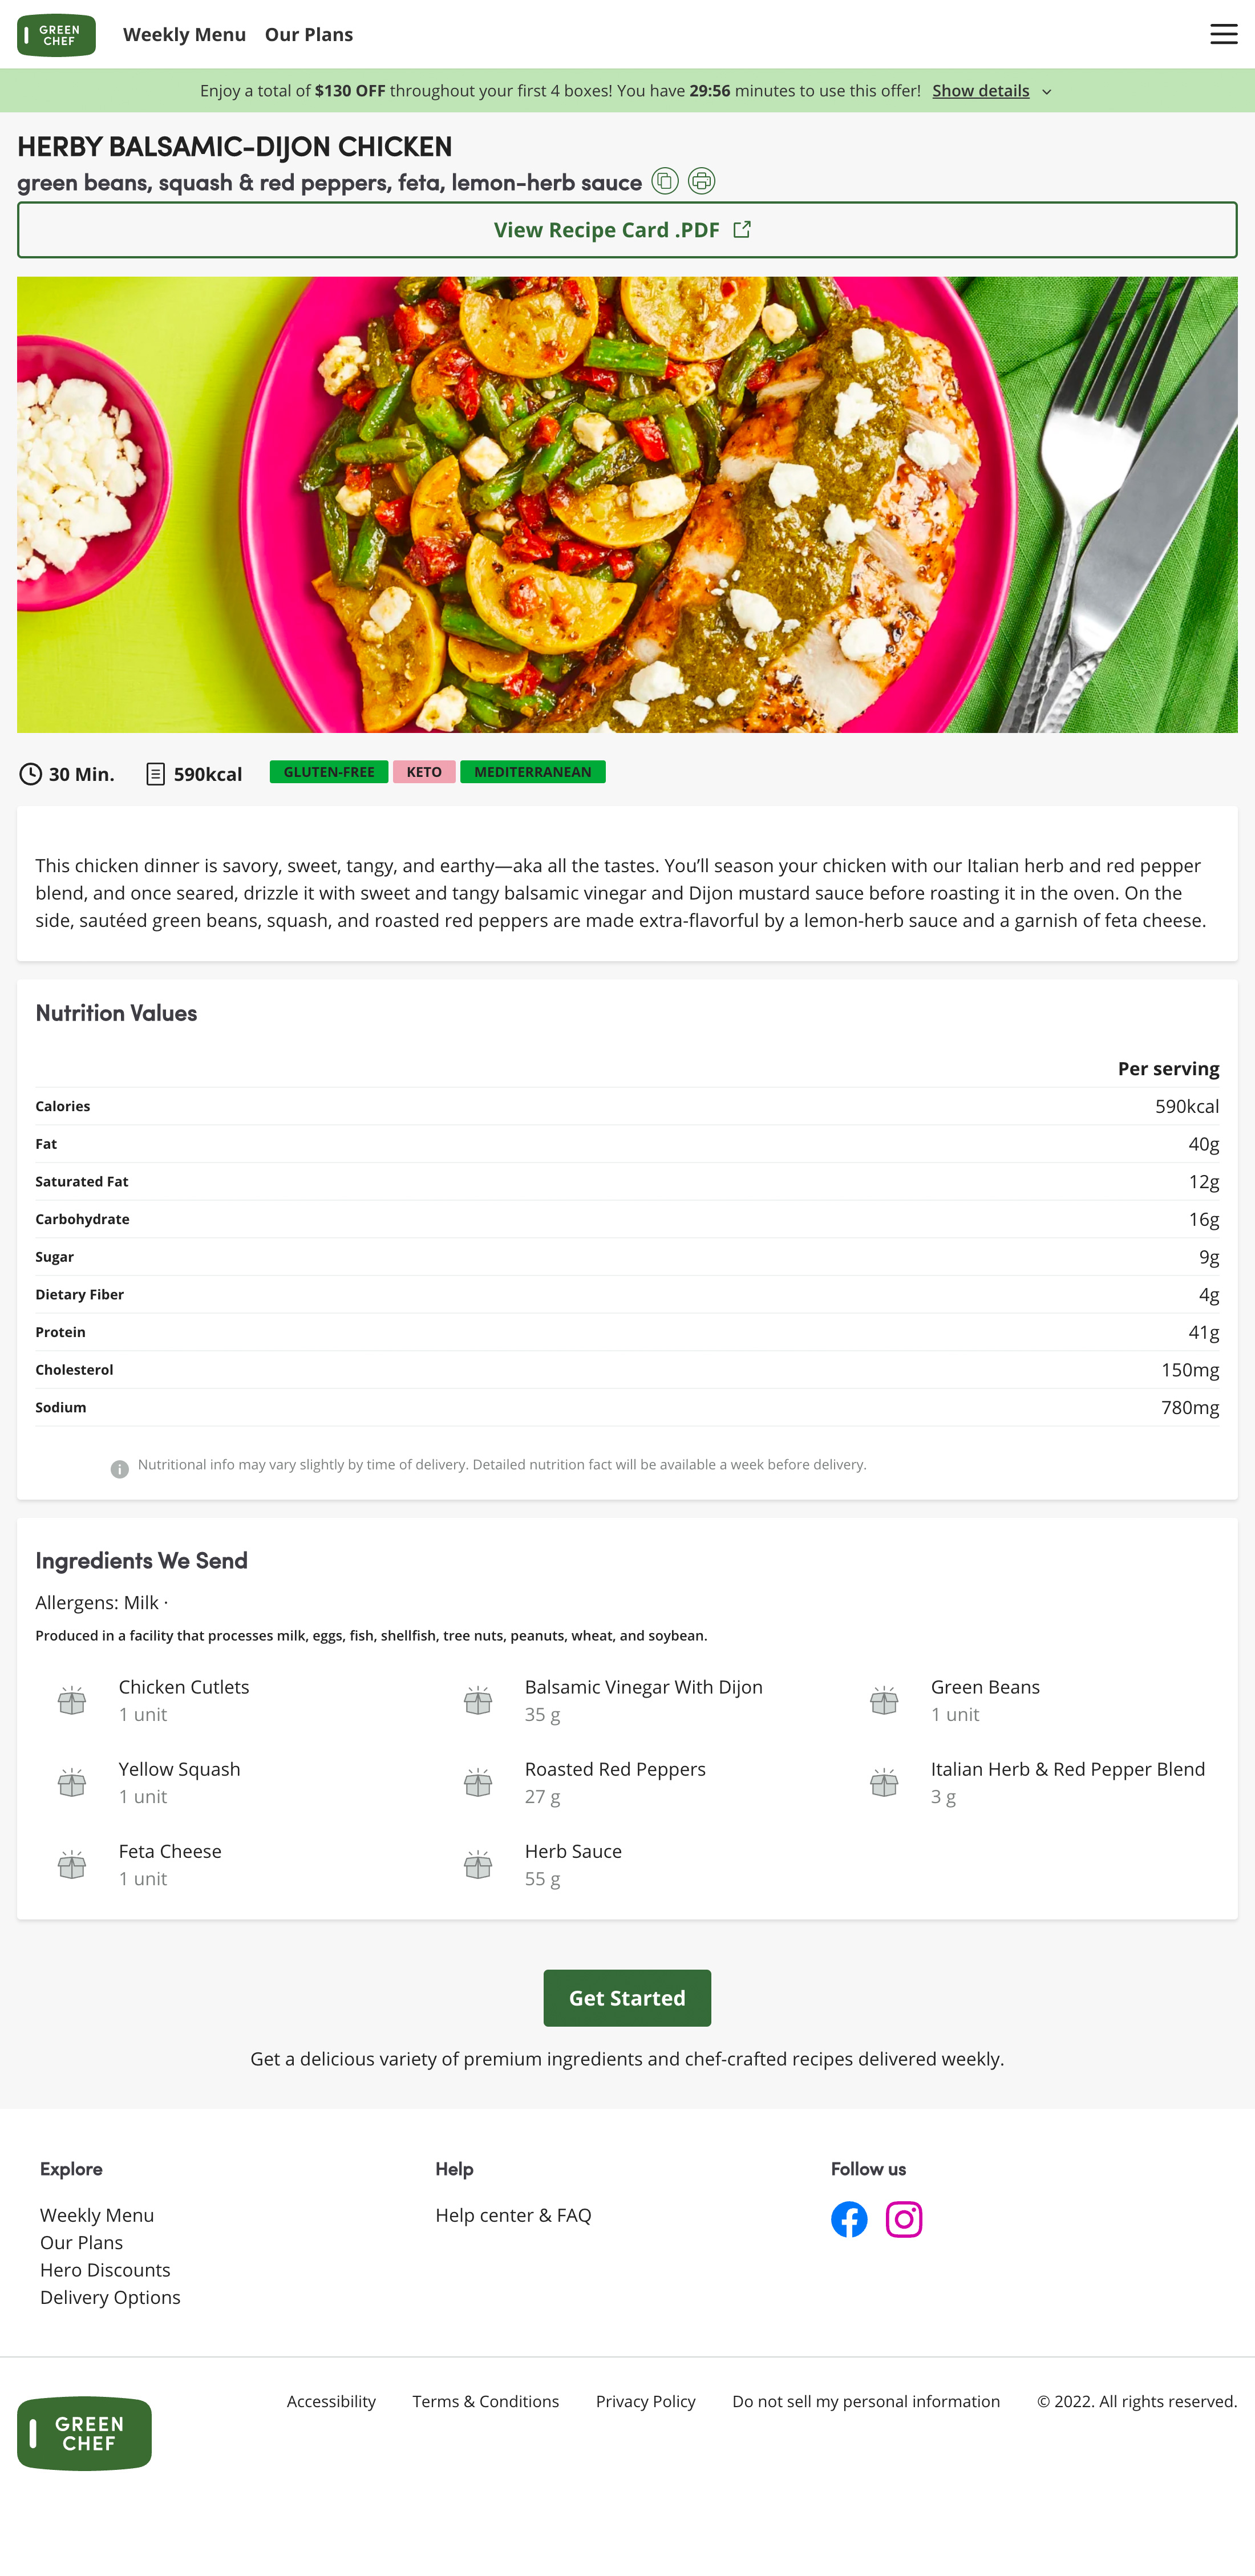This screenshot has height=2576, width=1255.
Task: Open the Privacy Policy page
Action: pyautogui.click(x=645, y=2401)
